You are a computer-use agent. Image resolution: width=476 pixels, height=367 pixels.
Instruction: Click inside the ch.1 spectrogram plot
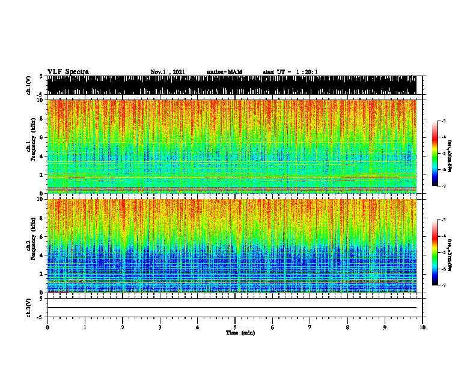point(232,146)
